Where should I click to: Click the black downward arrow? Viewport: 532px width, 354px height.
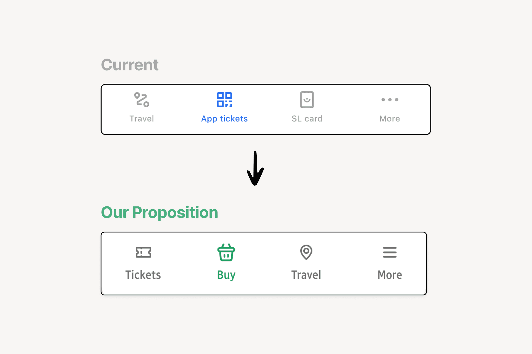pos(255,169)
